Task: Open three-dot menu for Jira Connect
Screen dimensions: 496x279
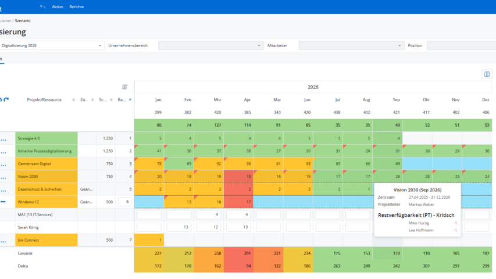Action: (x=3, y=241)
